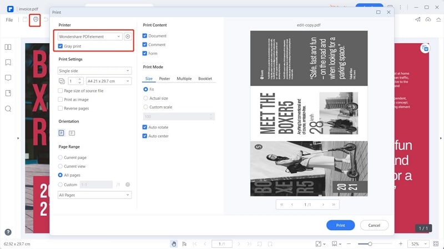Open comments panel in left sidebar

pyautogui.click(x=8, y=77)
